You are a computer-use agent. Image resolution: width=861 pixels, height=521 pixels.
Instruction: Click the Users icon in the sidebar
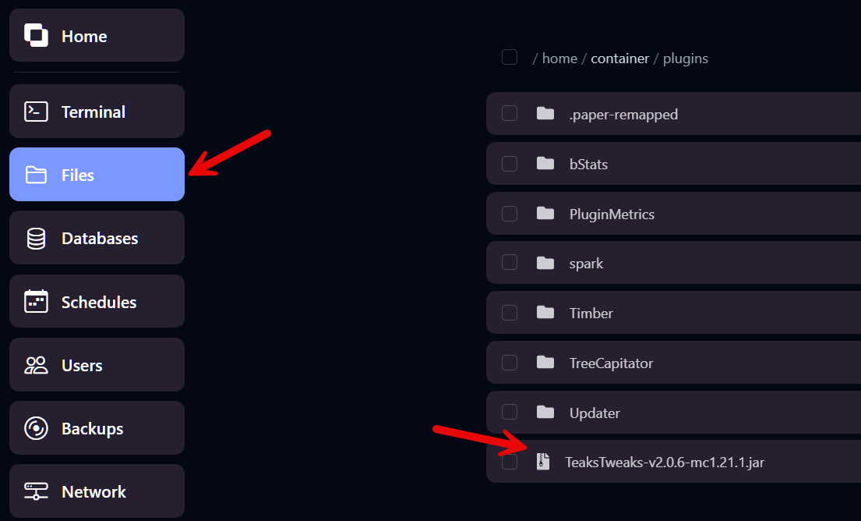34,364
